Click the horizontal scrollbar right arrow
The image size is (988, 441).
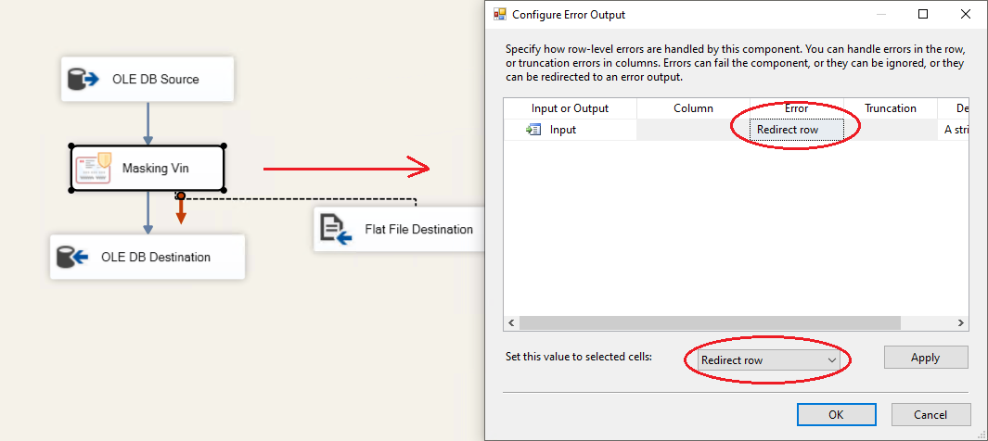click(x=961, y=323)
